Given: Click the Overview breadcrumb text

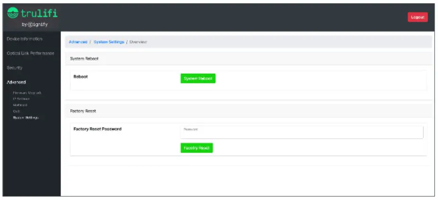Looking at the screenshot, I should 138,42.
